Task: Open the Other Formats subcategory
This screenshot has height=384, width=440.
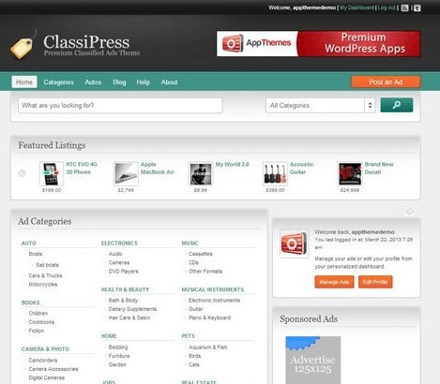Action: [205, 272]
